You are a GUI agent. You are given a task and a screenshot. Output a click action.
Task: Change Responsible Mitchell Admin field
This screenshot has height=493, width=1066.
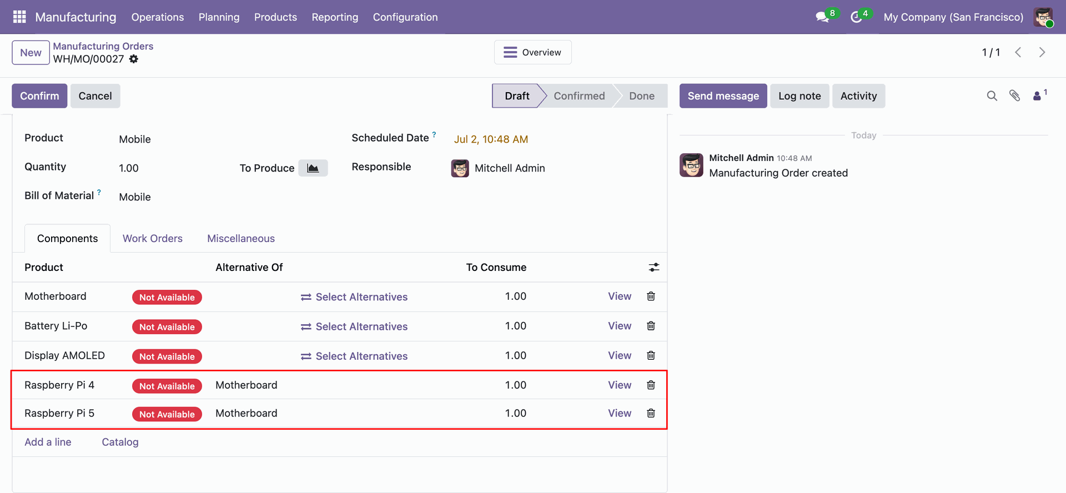point(510,168)
